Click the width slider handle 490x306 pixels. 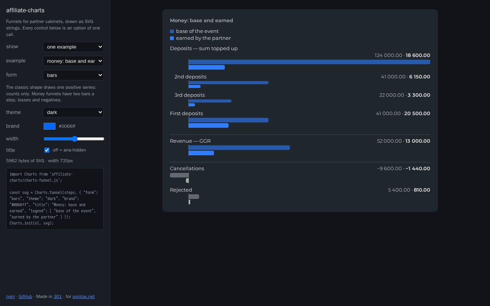coord(75,139)
